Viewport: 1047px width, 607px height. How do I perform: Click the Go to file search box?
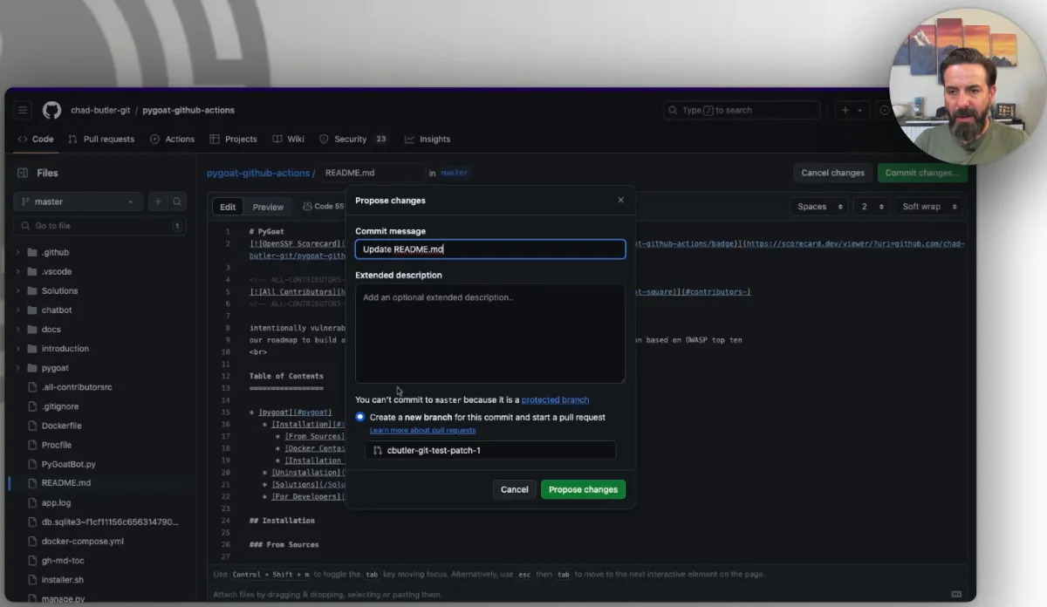pyautogui.click(x=99, y=226)
